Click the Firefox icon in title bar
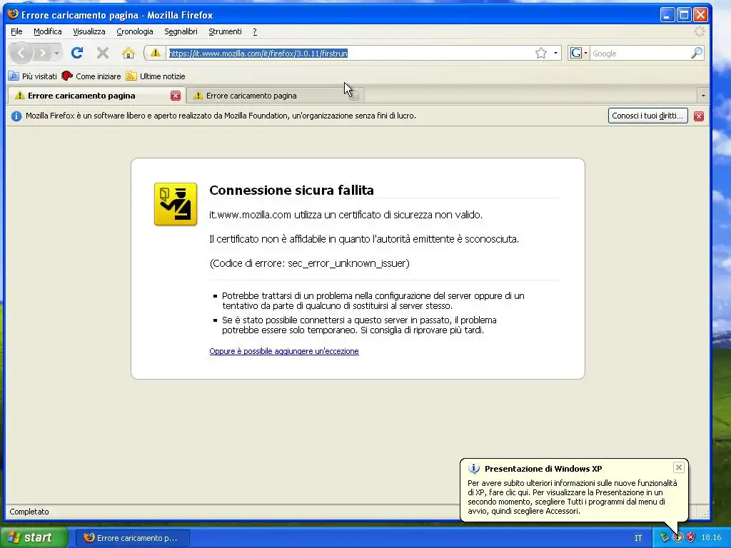The image size is (731, 548). coord(13,14)
